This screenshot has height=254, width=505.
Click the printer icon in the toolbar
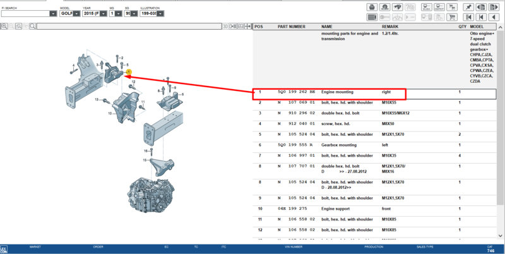(372, 7)
